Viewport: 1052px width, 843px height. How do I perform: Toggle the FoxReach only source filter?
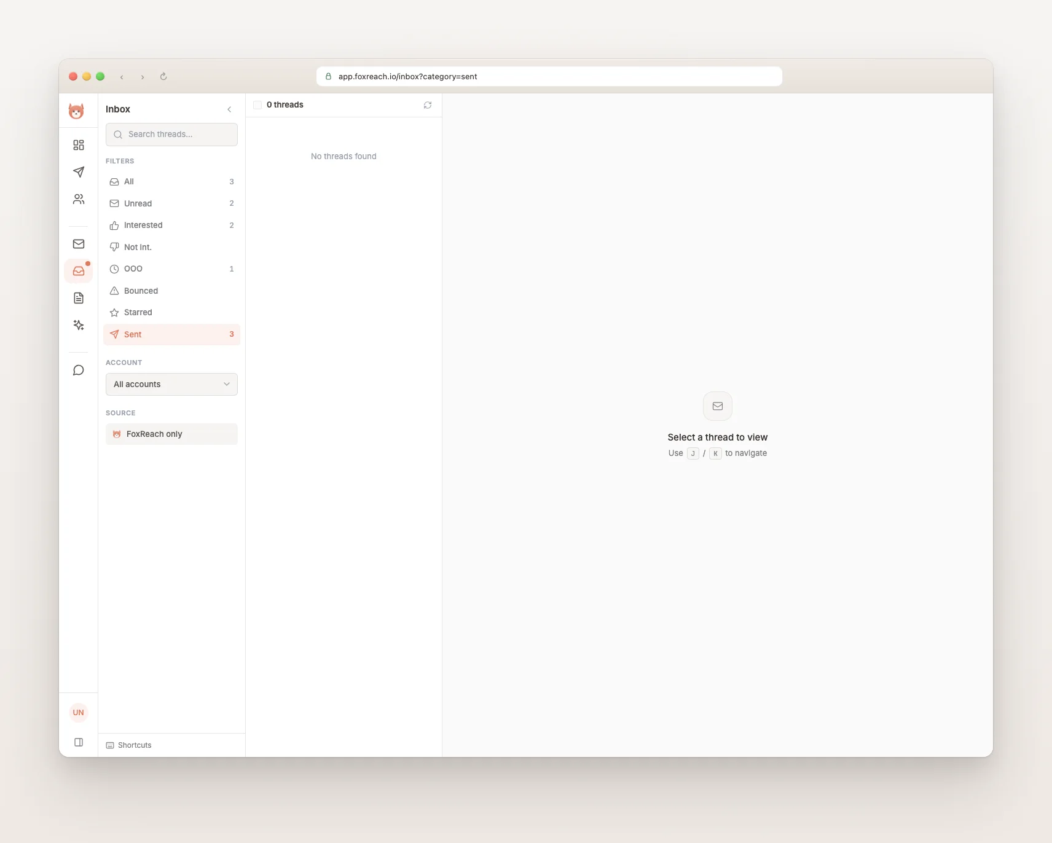tap(171, 434)
